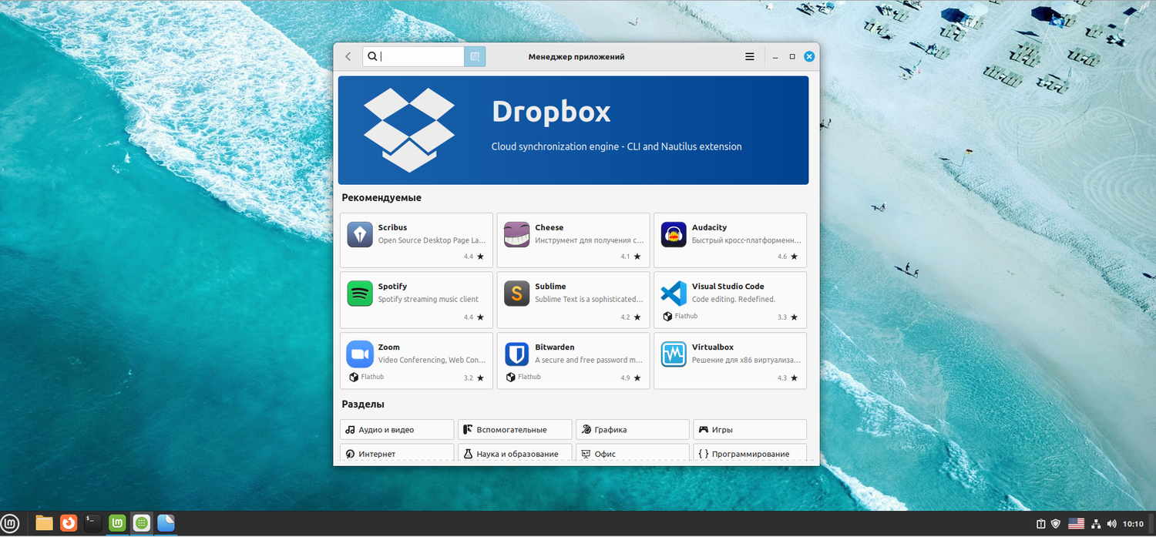Open the network icon in tray
This screenshot has width=1156, height=537.
(1095, 524)
